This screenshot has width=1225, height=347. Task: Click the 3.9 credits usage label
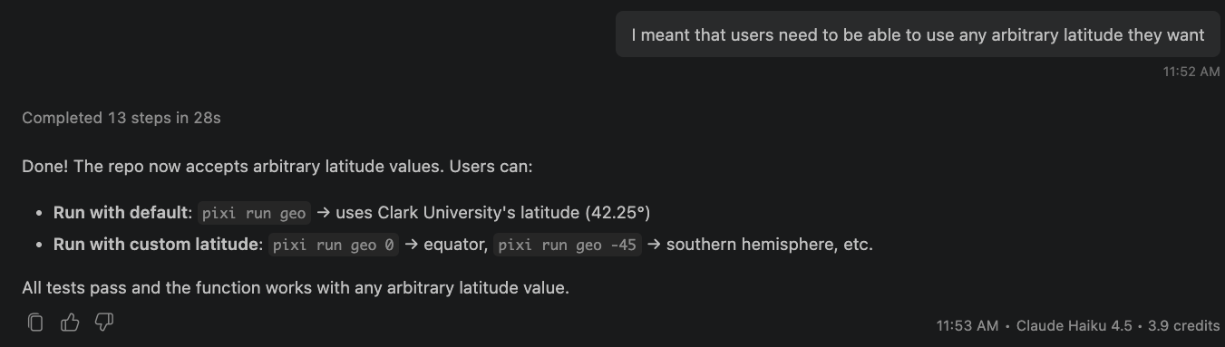1183,325
